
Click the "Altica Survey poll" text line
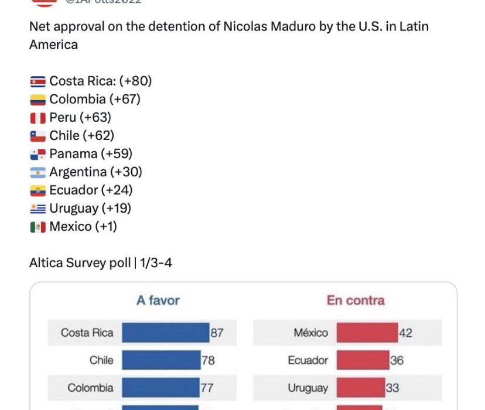(101, 263)
